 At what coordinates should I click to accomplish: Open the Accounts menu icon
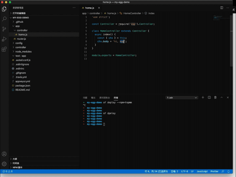coord(4,154)
